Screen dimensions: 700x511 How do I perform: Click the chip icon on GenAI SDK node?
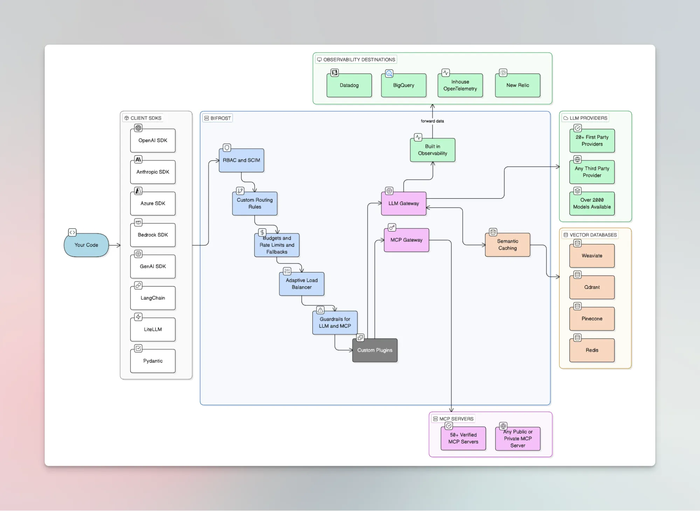coord(138,254)
